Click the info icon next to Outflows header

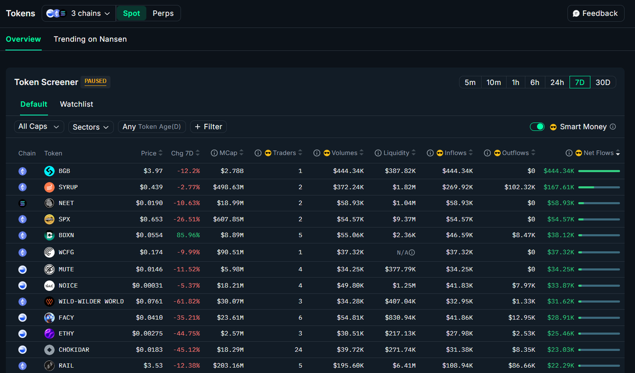[487, 153]
